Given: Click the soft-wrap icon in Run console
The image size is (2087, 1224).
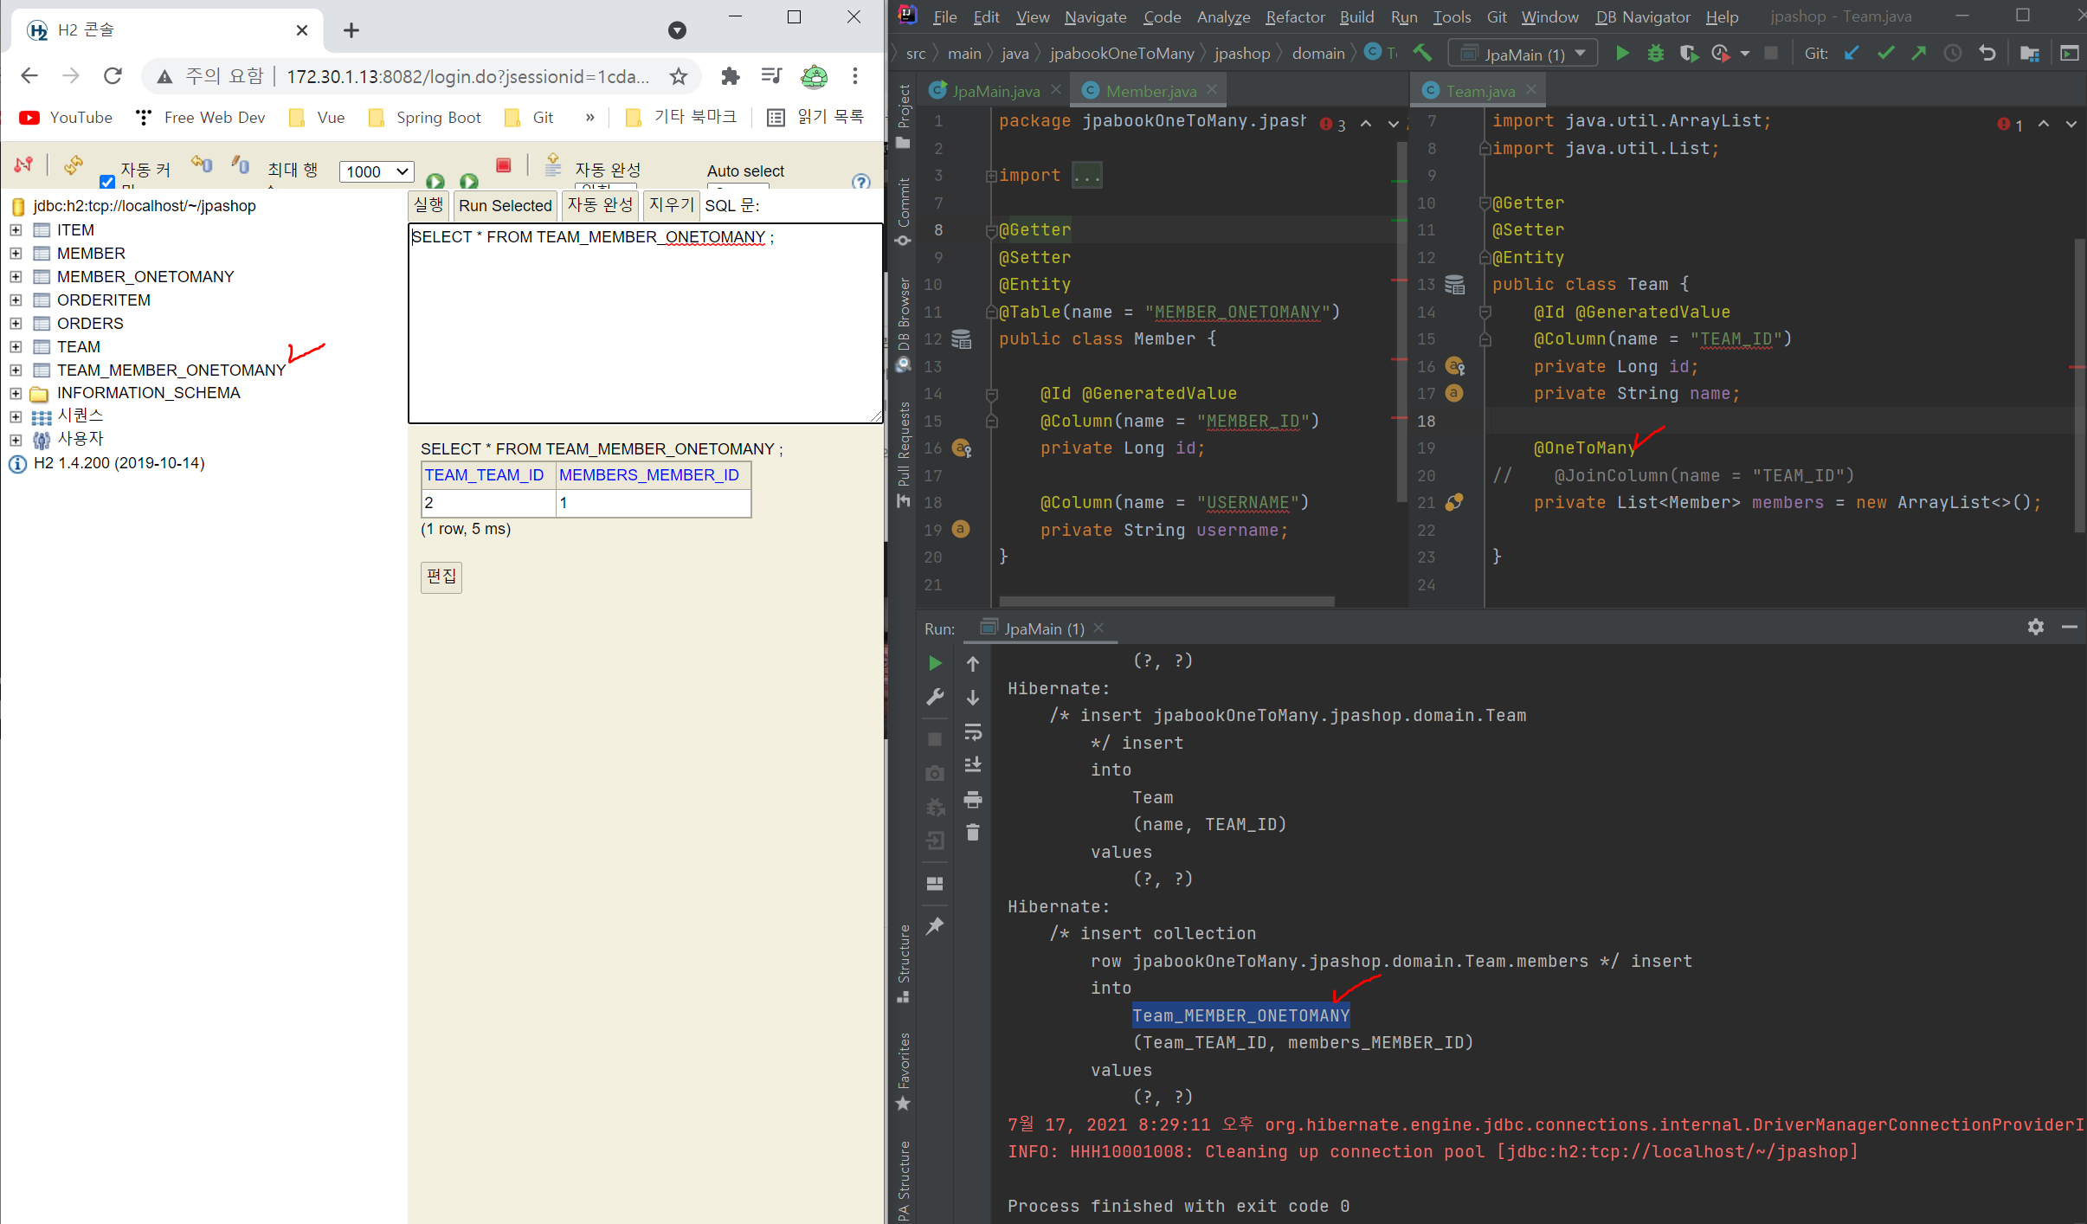Looking at the screenshot, I should [973, 732].
